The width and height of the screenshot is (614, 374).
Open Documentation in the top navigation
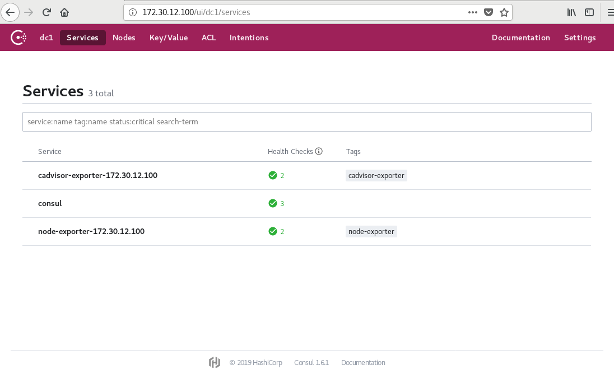(x=521, y=38)
